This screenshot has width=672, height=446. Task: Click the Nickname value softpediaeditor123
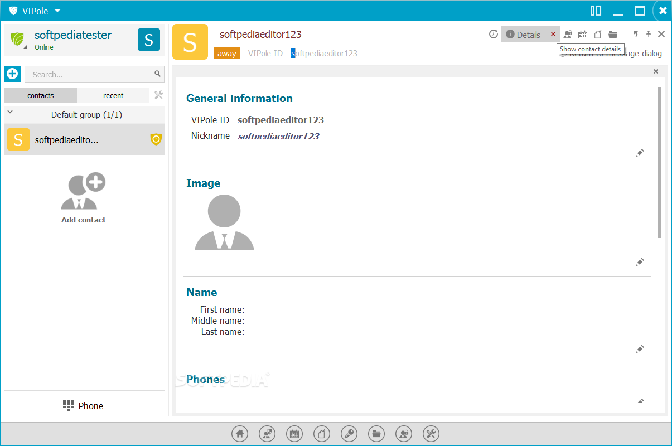(279, 136)
